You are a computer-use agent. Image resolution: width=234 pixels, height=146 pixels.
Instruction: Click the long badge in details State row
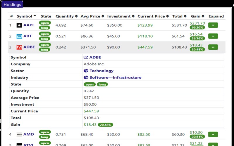point(102,84)
